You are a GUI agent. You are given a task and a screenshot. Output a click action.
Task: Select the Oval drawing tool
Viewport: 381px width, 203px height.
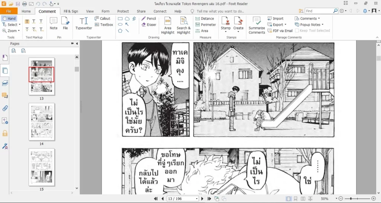(x=120, y=25)
